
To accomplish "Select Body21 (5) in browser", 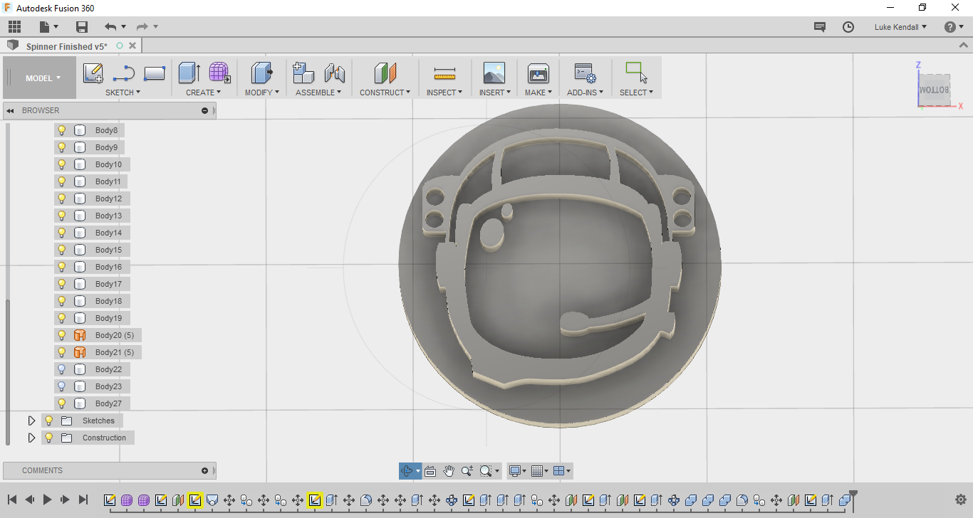I will coord(114,352).
